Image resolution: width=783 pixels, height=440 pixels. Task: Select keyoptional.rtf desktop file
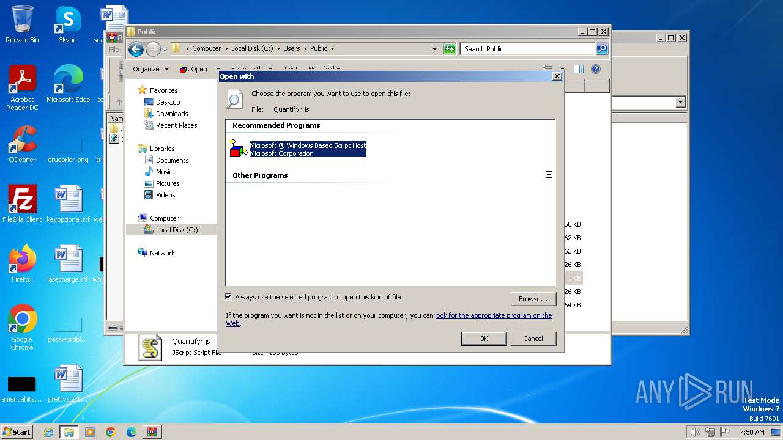tap(68, 205)
